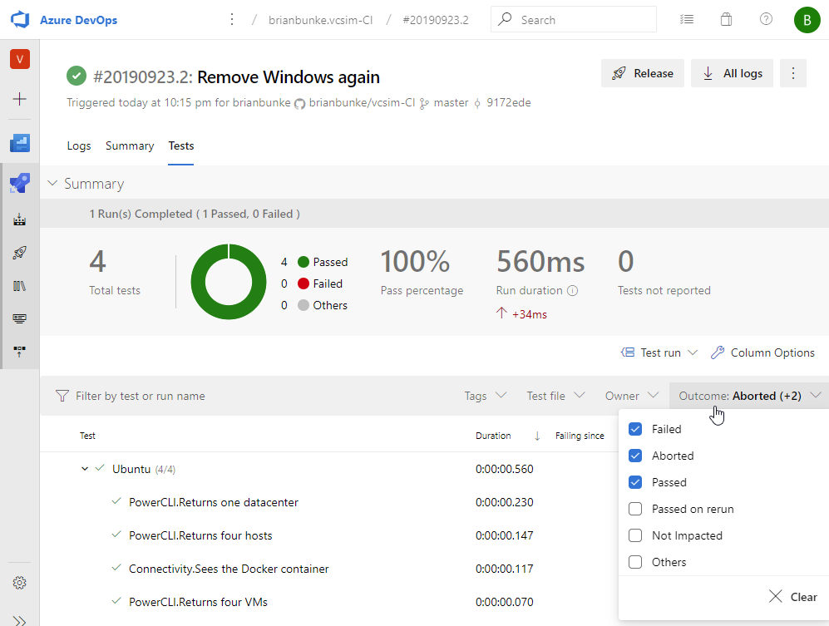Switch to the Logs tab
The width and height of the screenshot is (829, 626).
click(79, 145)
